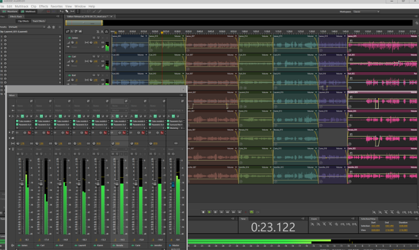Start playback with Play button
The image size is (419, 250).
click(209, 212)
